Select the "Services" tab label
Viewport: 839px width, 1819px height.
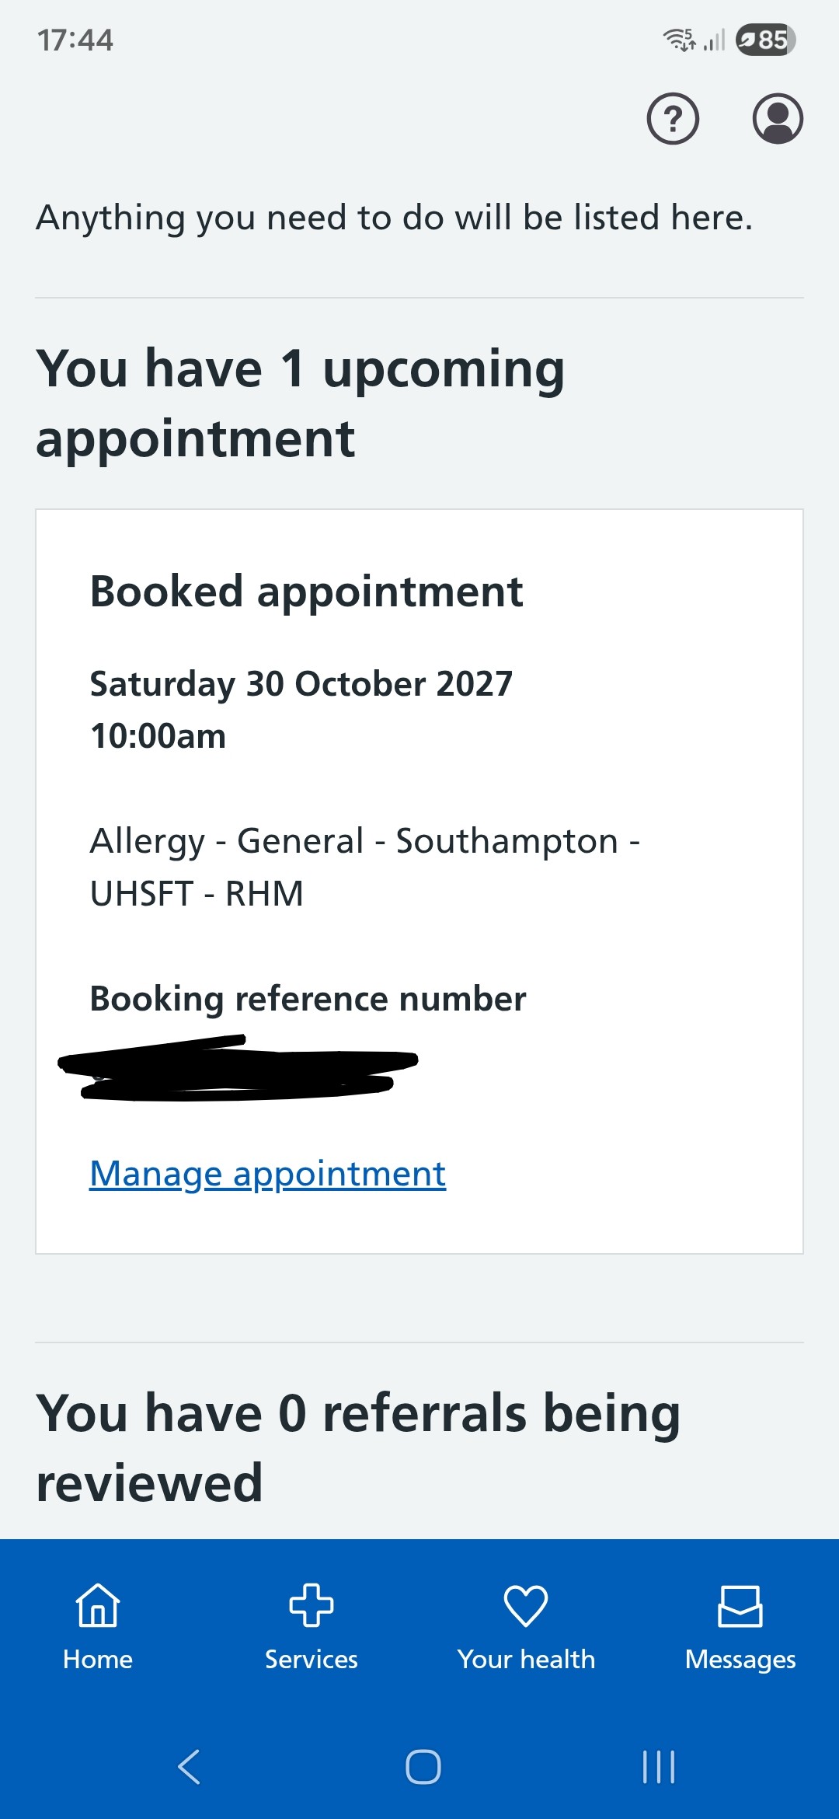pos(312,1659)
